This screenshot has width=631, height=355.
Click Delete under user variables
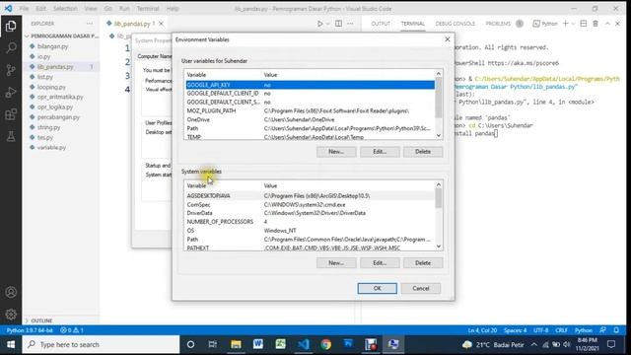click(x=423, y=152)
